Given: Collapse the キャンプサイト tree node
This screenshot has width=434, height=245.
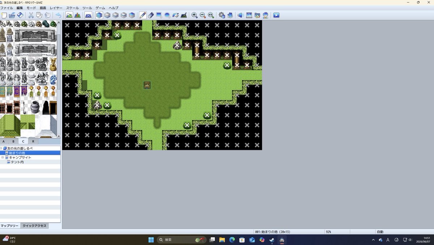Looking at the screenshot, I should point(3,158).
